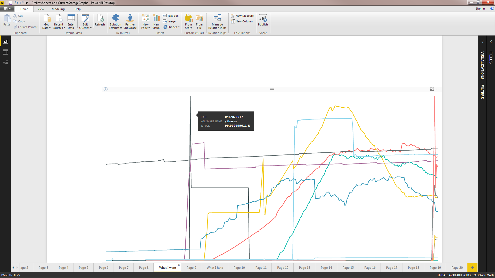Open Partner Showcase
The width and height of the screenshot is (495, 278).
(130, 22)
